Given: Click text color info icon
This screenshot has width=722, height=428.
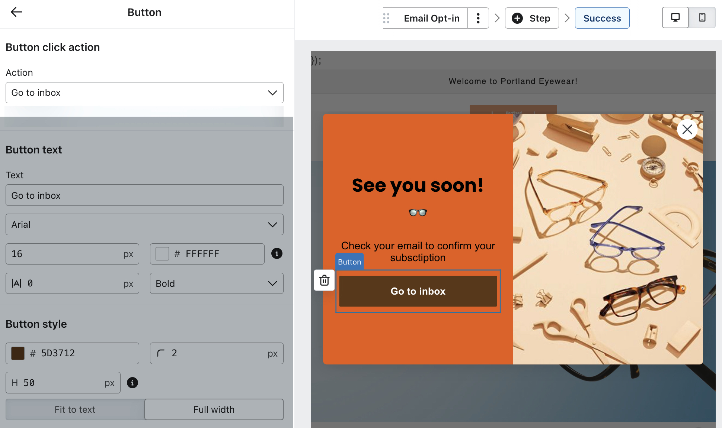Looking at the screenshot, I should (x=277, y=254).
